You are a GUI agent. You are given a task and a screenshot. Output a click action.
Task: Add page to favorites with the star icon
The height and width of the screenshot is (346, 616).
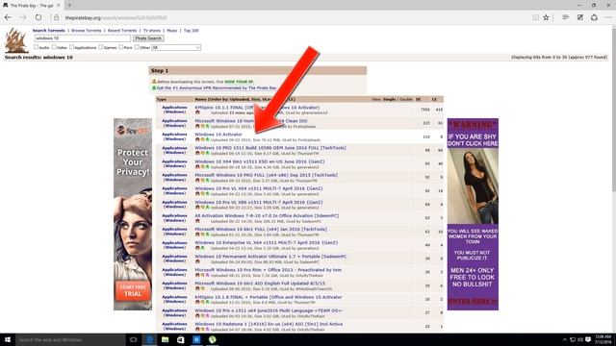tap(546, 17)
